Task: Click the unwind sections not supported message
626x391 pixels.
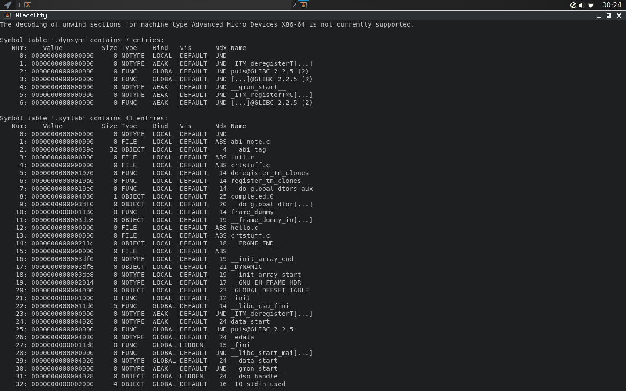Action: [x=207, y=24]
